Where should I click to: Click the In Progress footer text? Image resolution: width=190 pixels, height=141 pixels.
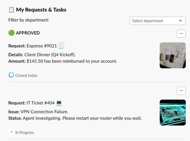(25, 133)
